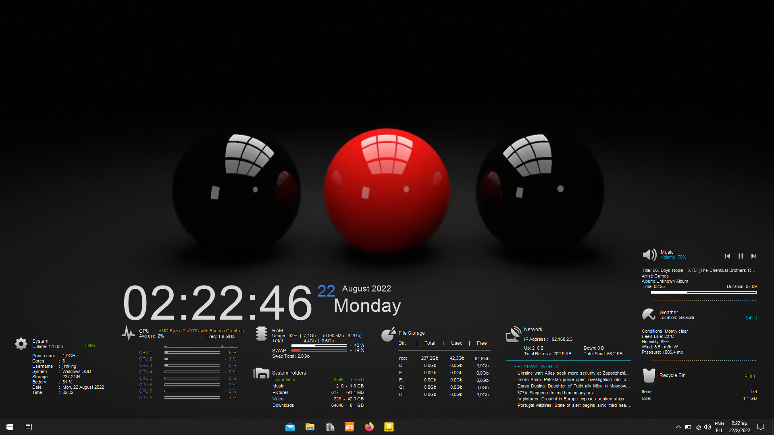The image size is (774, 435).
Task: Skip to the next music track
Action: (x=754, y=256)
